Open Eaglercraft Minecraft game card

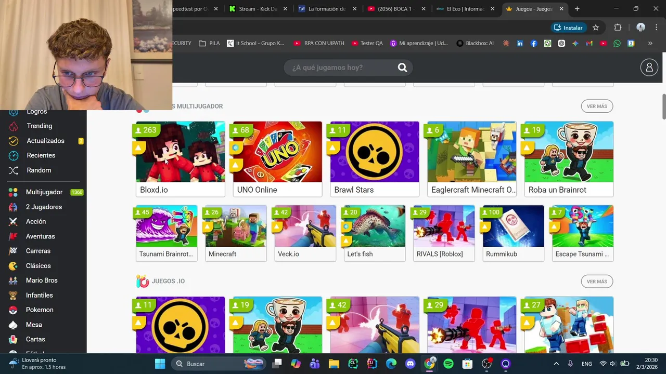[472, 159]
